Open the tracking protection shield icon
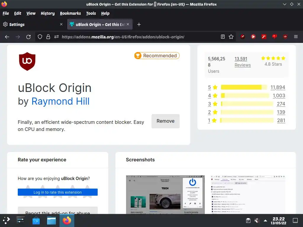The image size is (303, 227). tap(40, 37)
